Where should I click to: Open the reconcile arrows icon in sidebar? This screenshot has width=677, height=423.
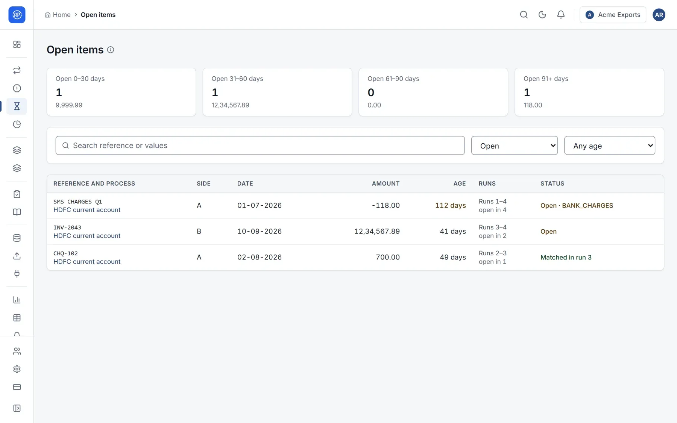(x=17, y=70)
